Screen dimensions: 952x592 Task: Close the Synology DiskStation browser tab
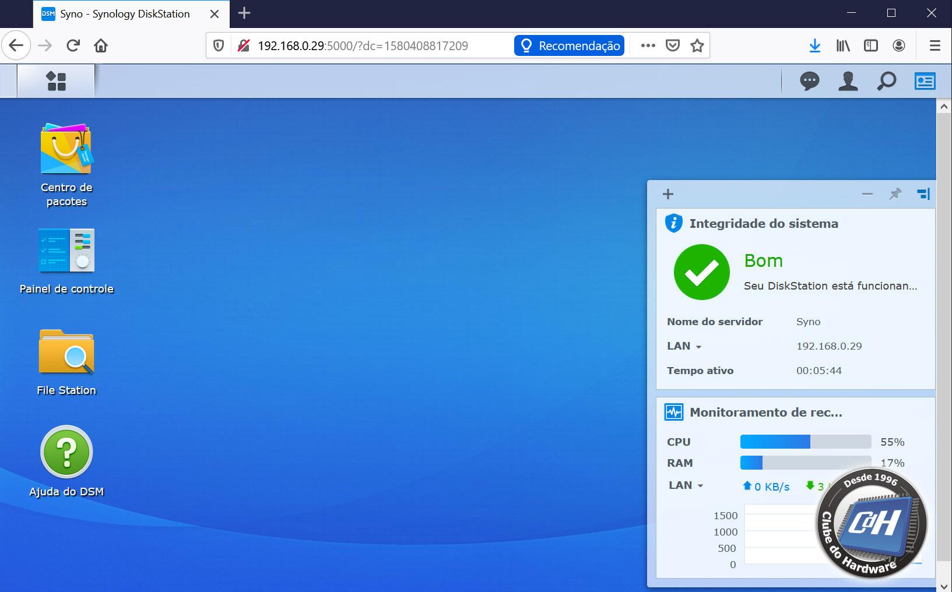click(x=215, y=14)
